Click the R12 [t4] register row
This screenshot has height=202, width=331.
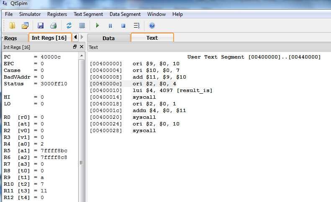[23, 197]
